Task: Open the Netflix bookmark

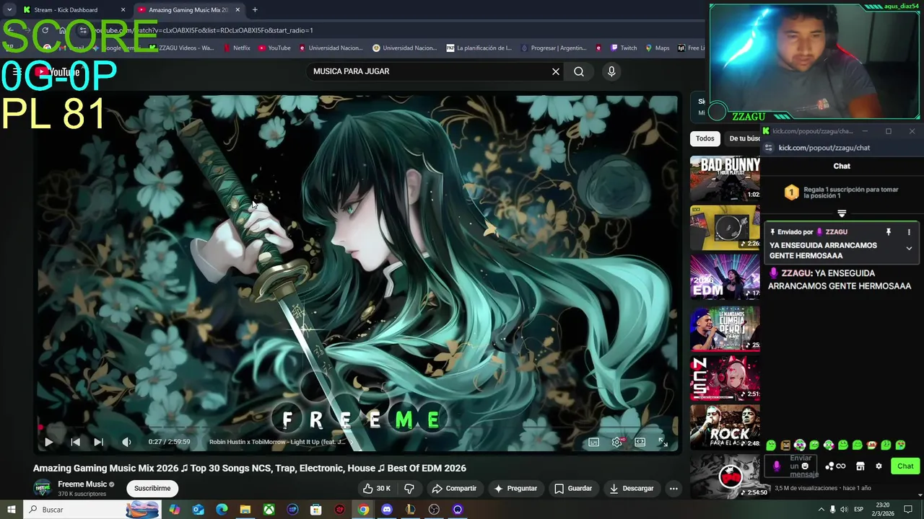Action: 237,48
